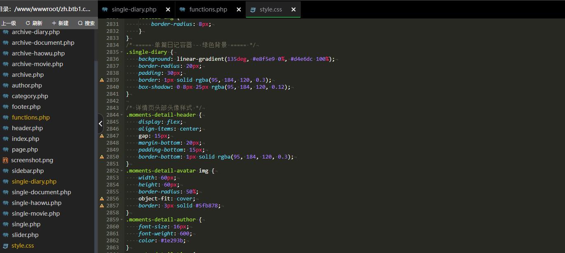This screenshot has height=253, width=565.
Task: Fold .moments-detail-author block at line 2859
Action: pyautogui.click(x=122, y=220)
